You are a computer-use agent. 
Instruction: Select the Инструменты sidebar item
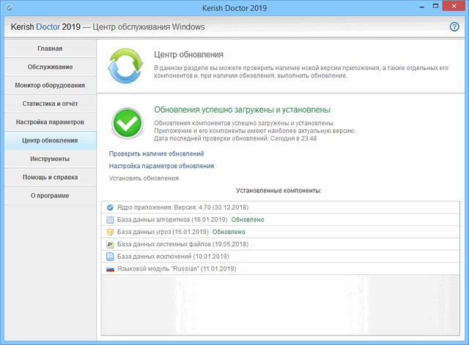point(49,159)
